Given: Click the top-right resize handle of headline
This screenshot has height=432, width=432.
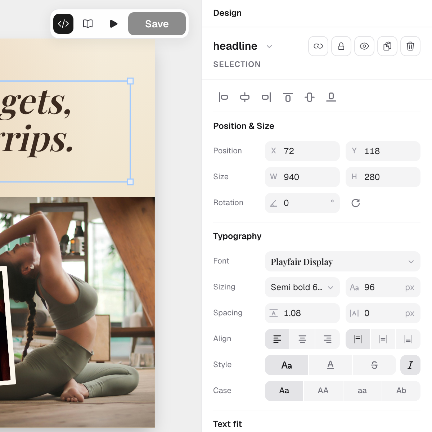Looking at the screenshot, I should pyautogui.click(x=130, y=81).
